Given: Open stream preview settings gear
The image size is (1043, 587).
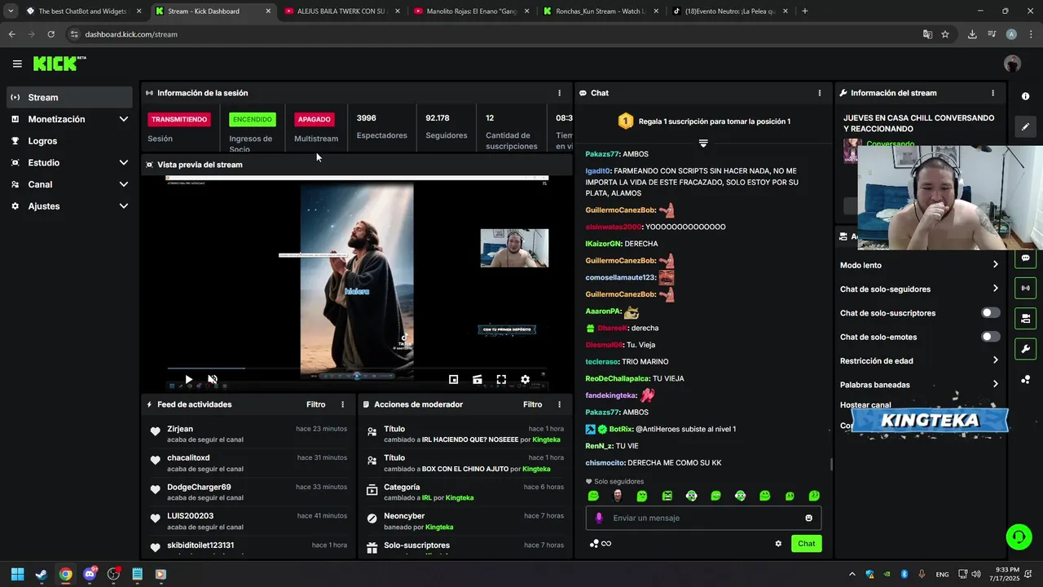Looking at the screenshot, I should pyautogui.click(x=525, y=379).
